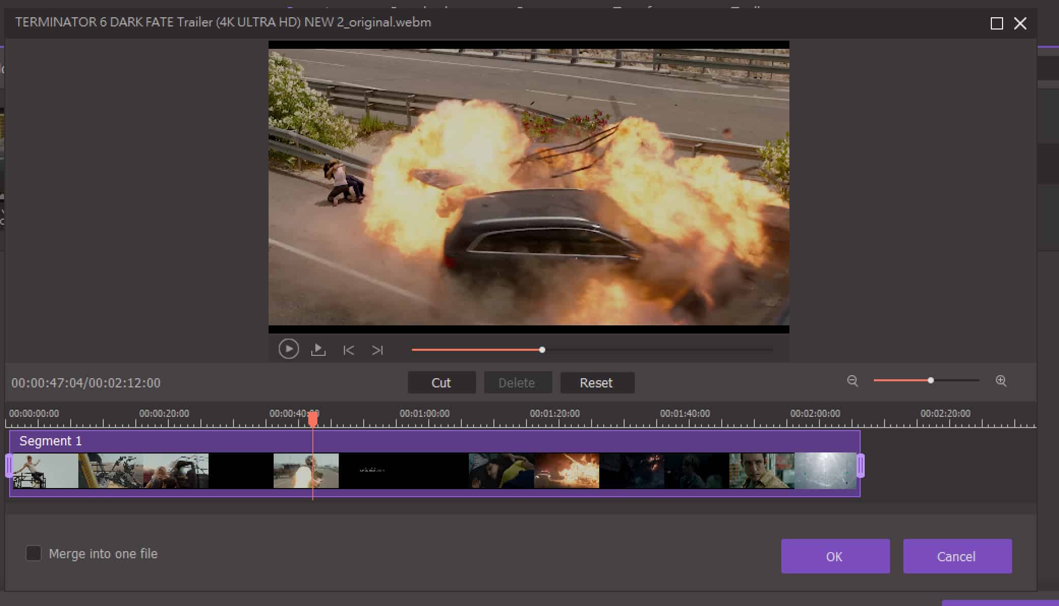Click Segment 1 right trim handle
Screen dimensions: 1059x606
click(860, 466)
